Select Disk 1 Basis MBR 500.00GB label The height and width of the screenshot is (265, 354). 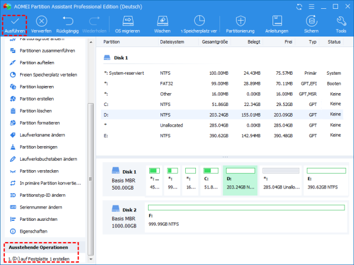click(x=124, y=179)
